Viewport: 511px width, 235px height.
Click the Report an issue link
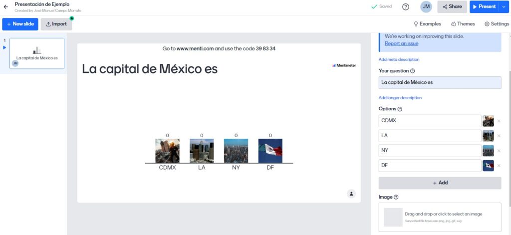tap(401, 43)
